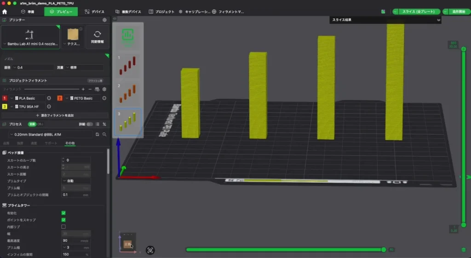Select the プレビュー (Preview) tab
The width and height of the screenshot is (471, 258).
click(61, 11)
